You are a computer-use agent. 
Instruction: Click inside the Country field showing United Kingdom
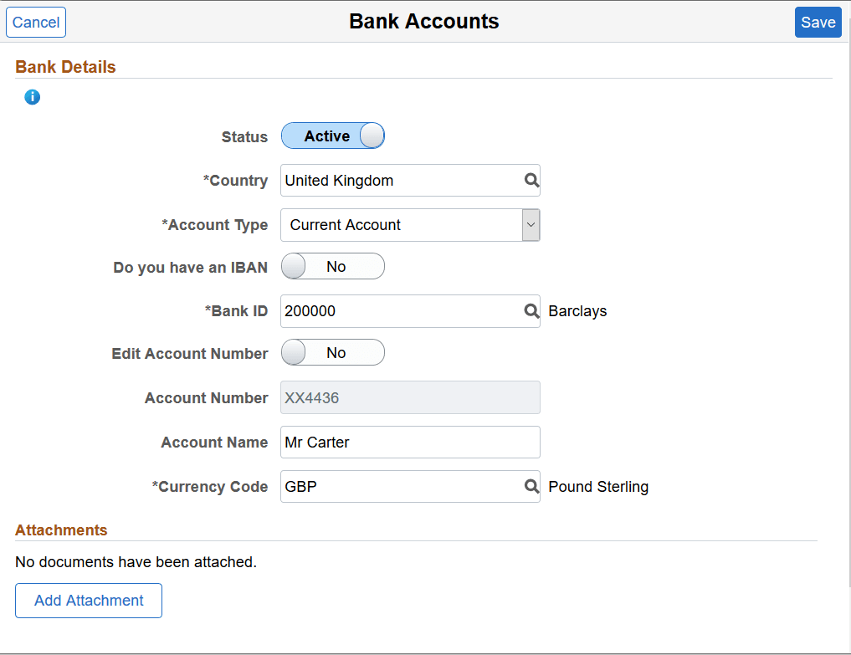pyautogui.click(x=402, y=180)
